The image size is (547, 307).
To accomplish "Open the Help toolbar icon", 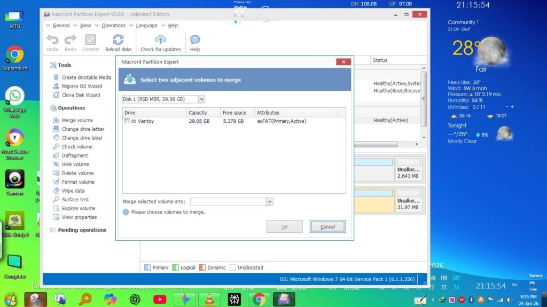I will pyautogui.click(x=195, y=40).
